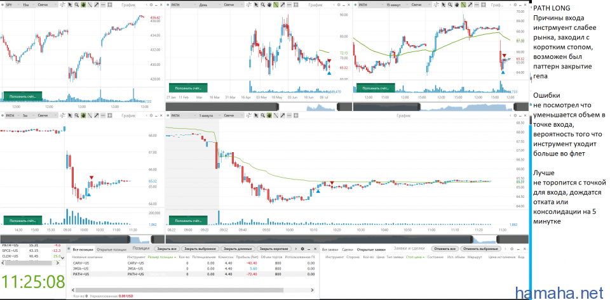610x300 pixels.
Task: Activate the magnifier tool in PATH daily chart
Action: click(x=263, y=5)
